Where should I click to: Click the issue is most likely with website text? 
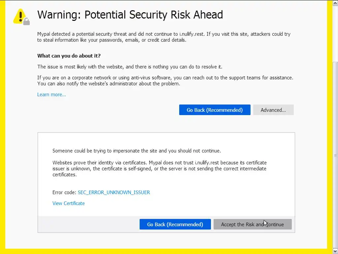(129, 67)
